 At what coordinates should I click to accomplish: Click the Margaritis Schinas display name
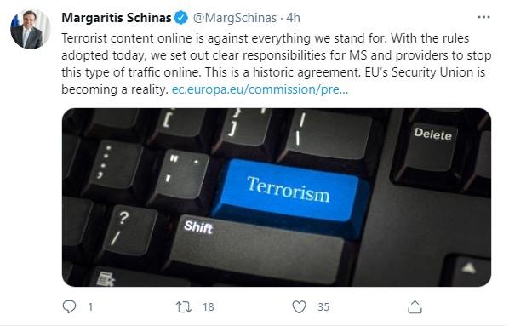pos(117,18)
